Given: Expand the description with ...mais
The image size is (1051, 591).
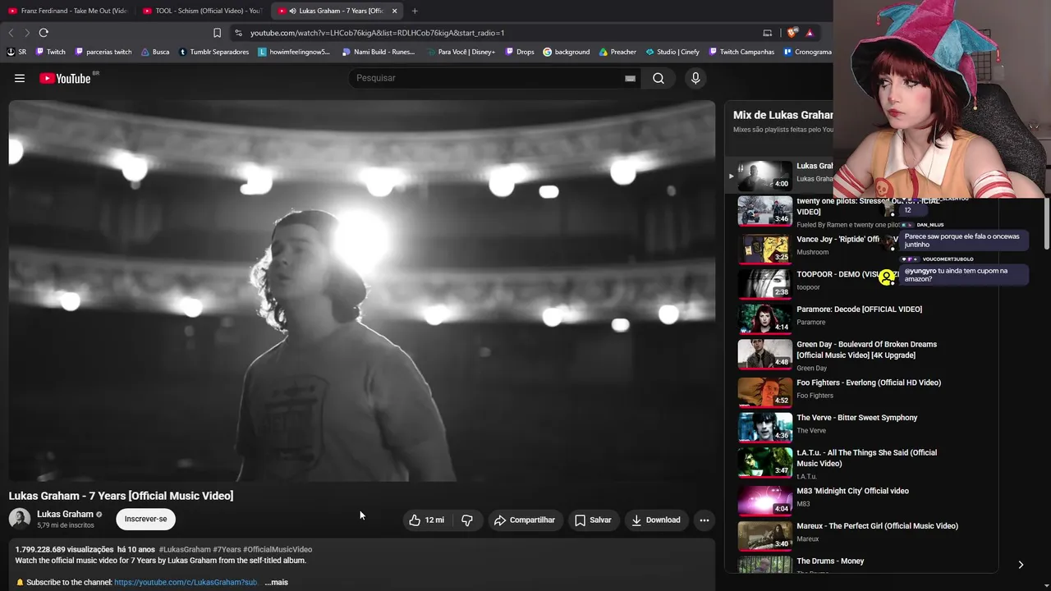Looking at the screenshot, I should coord(276,582).
